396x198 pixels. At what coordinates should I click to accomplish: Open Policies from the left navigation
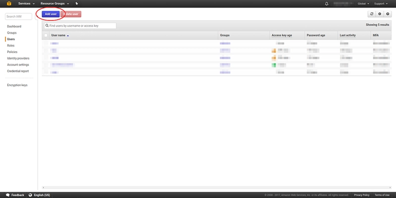click(12, 51)
